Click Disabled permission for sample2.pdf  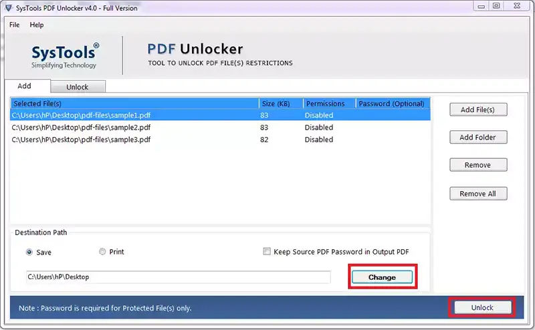click(x=319, y=128)
